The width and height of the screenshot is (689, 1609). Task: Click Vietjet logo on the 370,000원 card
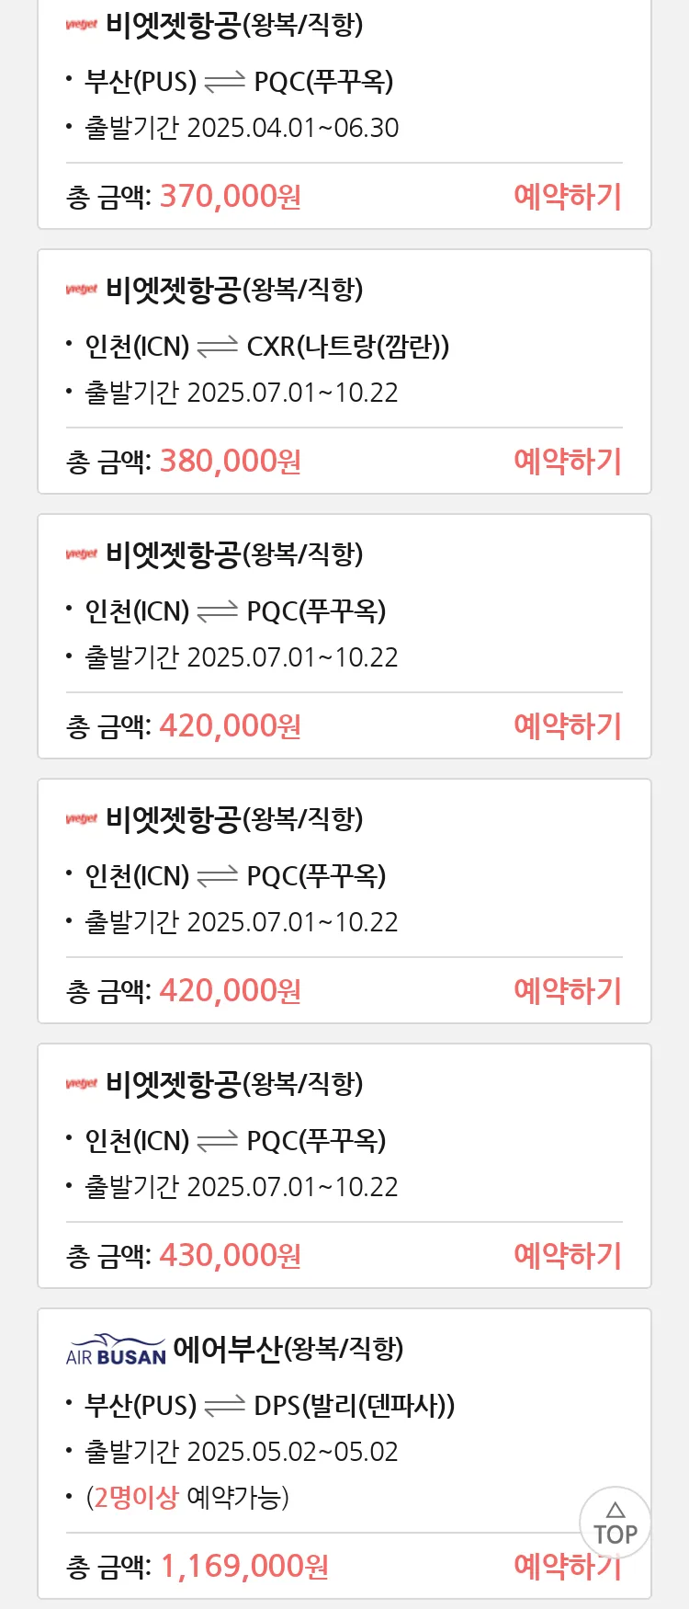[82, 25]
